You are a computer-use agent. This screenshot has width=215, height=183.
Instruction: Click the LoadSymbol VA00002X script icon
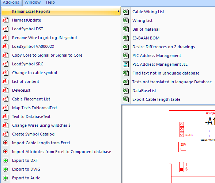point(5,47)
